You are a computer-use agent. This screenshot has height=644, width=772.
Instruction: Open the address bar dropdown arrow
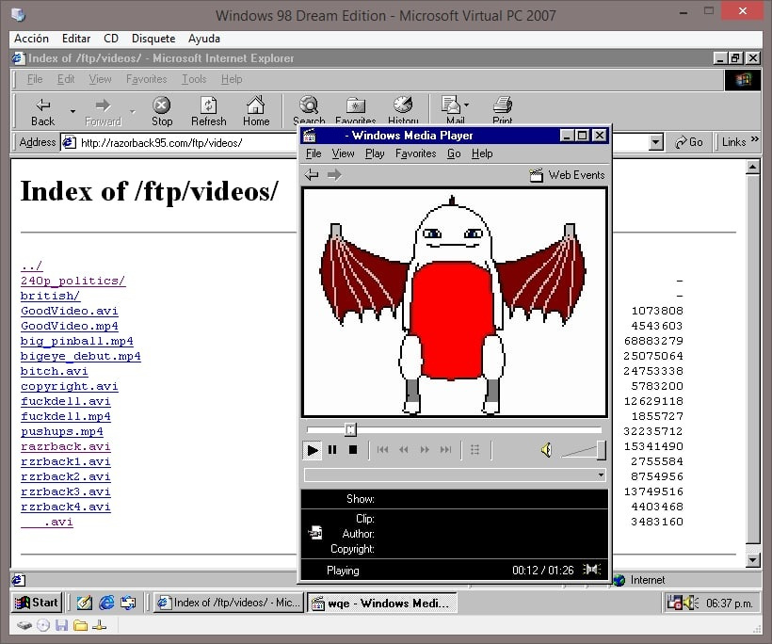pos(655,143)
